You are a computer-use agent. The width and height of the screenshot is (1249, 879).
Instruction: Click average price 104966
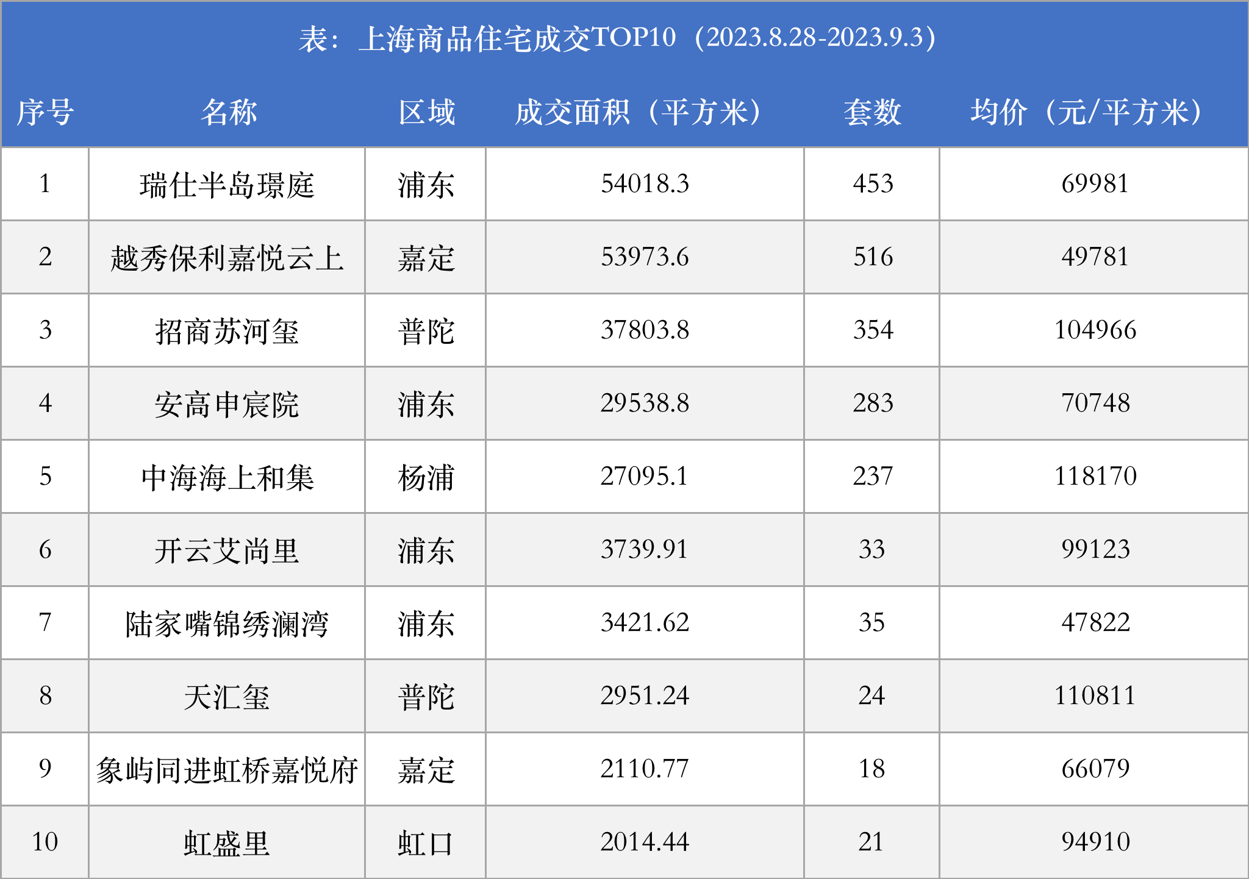click(1095, 330)
